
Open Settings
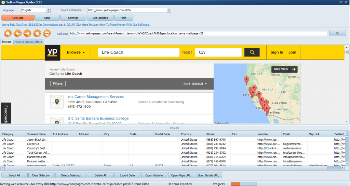tap(73, 18)
